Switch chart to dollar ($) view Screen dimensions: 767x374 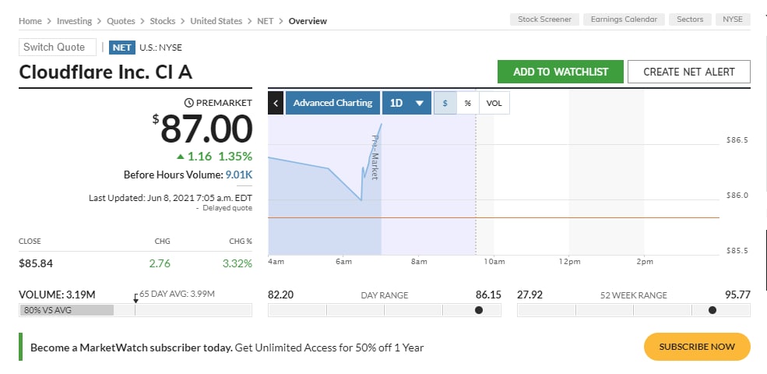point(445,104)
